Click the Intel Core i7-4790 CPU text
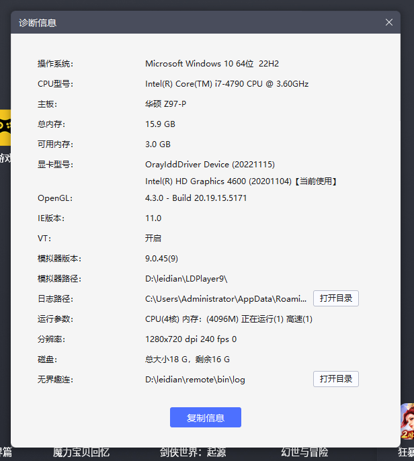Image resolution: width=414 pixels, height=461 pixels. 226,84
